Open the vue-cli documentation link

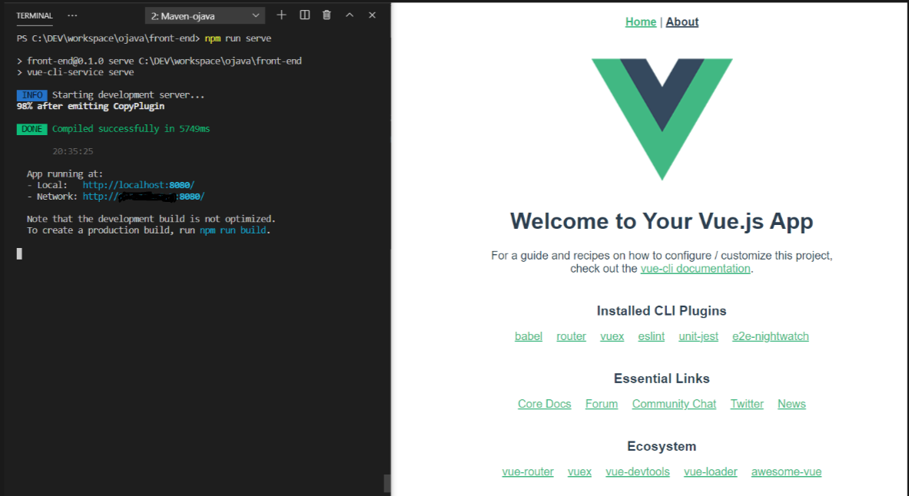pos(695,268)
